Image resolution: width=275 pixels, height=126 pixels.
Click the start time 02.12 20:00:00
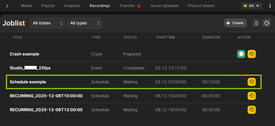point(171,82)
